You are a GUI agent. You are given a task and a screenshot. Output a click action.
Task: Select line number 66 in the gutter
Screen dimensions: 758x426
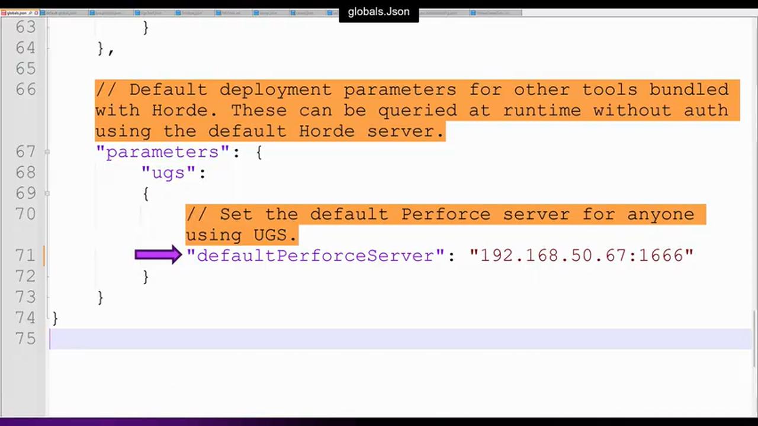[x=25, y=89]
